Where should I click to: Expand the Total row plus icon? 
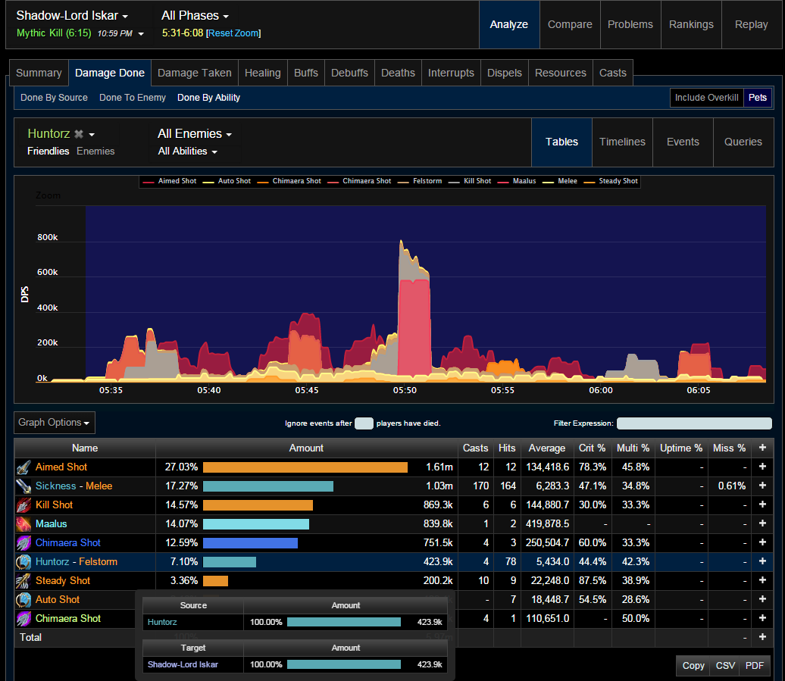pos(762,636)
